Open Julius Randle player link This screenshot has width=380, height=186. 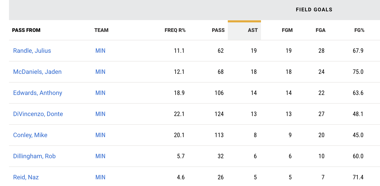pos(32,51)
